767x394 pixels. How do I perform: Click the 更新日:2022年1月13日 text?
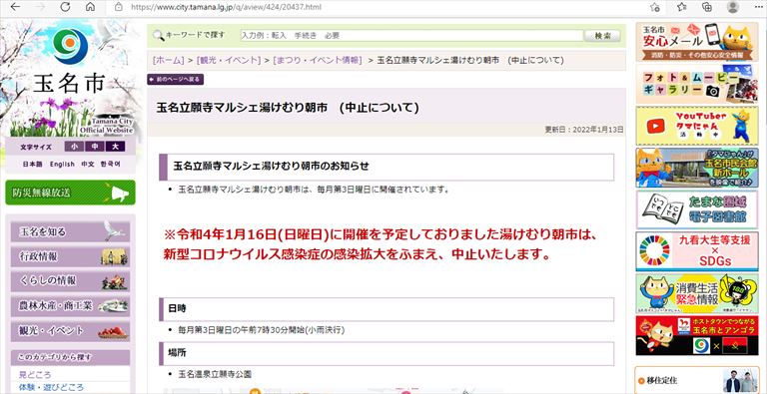584,130
